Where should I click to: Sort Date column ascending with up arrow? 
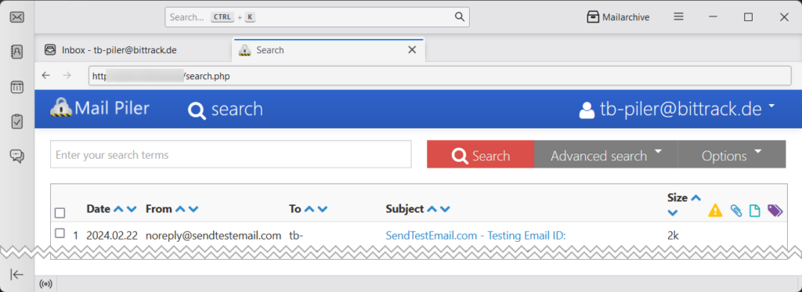tap(119, 209)
